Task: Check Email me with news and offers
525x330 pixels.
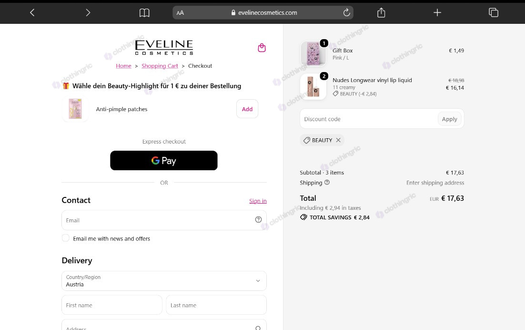Action: pyautogui.click(x=66, y=238)
